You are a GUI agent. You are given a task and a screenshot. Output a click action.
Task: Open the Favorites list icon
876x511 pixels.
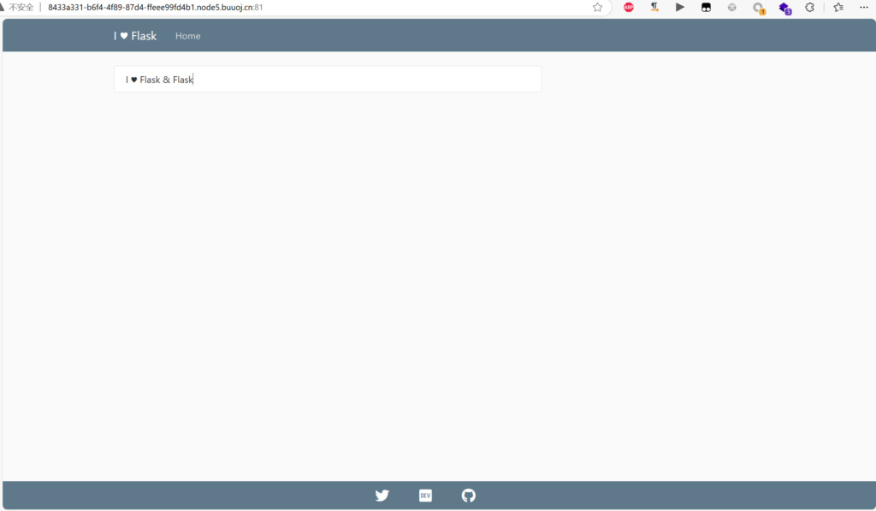(838, 7)
